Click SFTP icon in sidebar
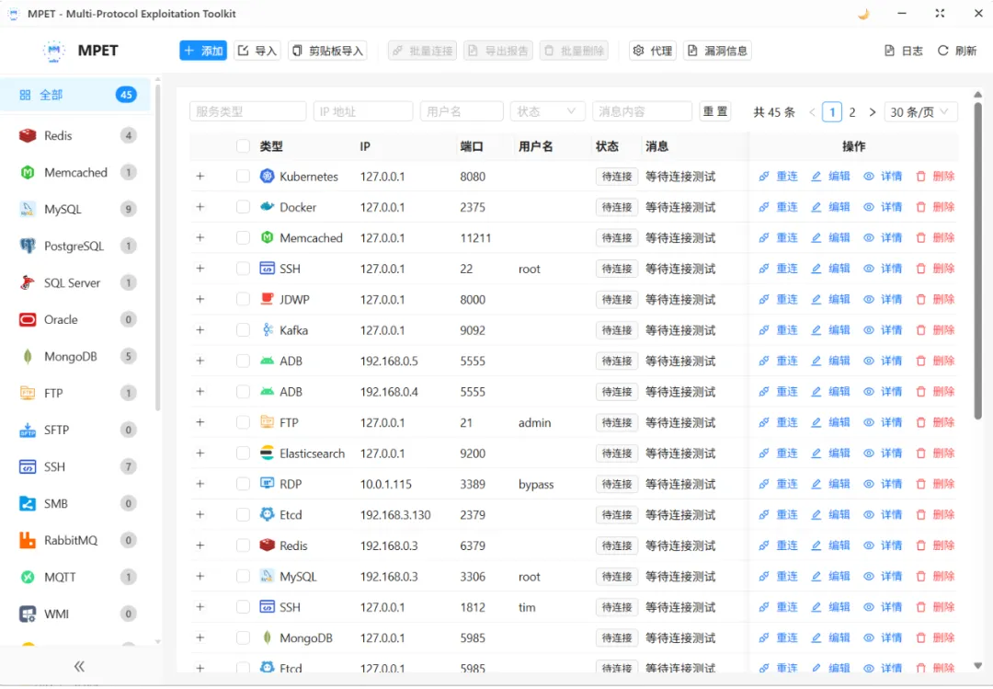 (28, 430)
